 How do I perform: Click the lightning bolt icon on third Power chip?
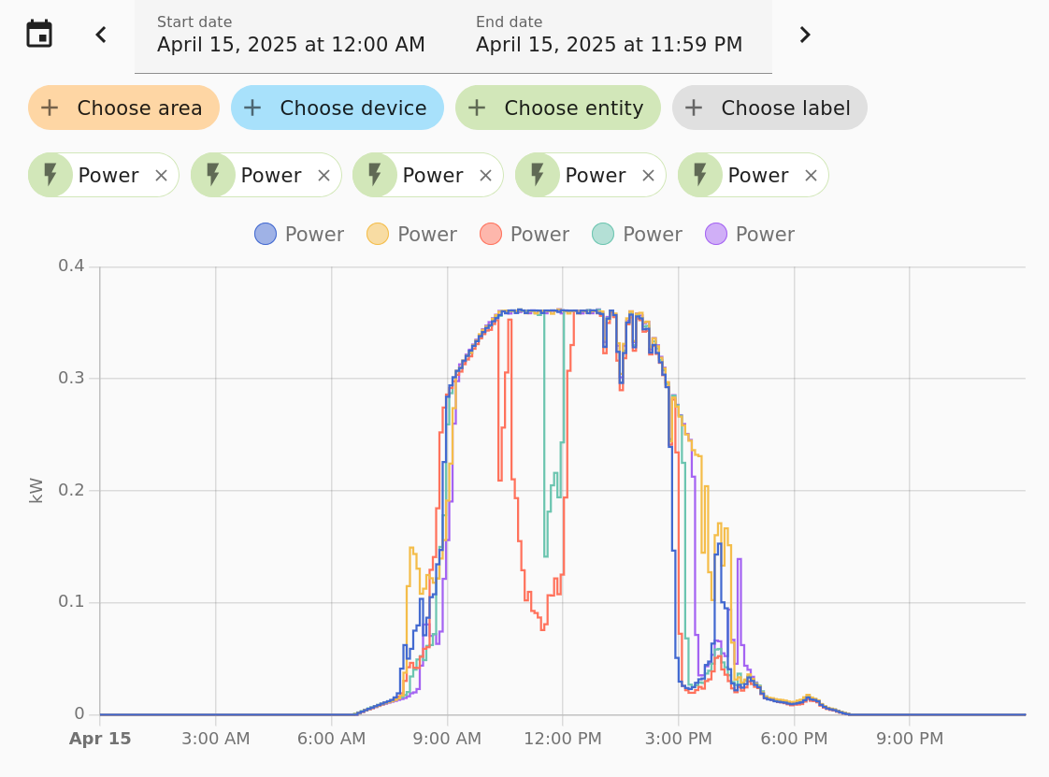[375, 175]
